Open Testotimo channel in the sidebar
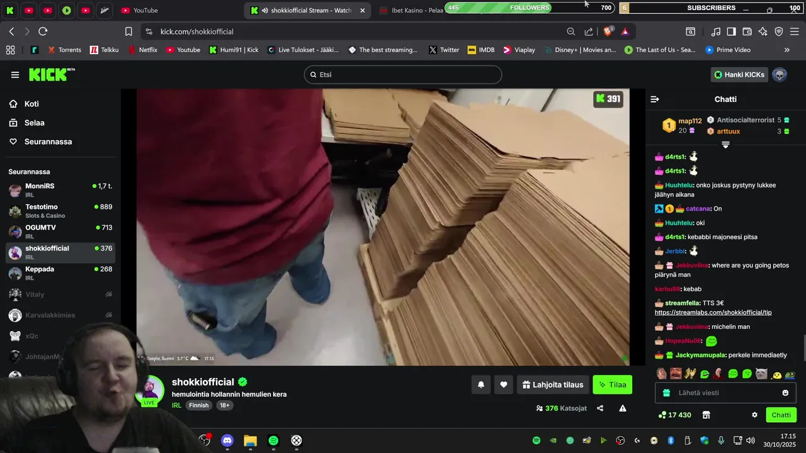 click(60, 211)
